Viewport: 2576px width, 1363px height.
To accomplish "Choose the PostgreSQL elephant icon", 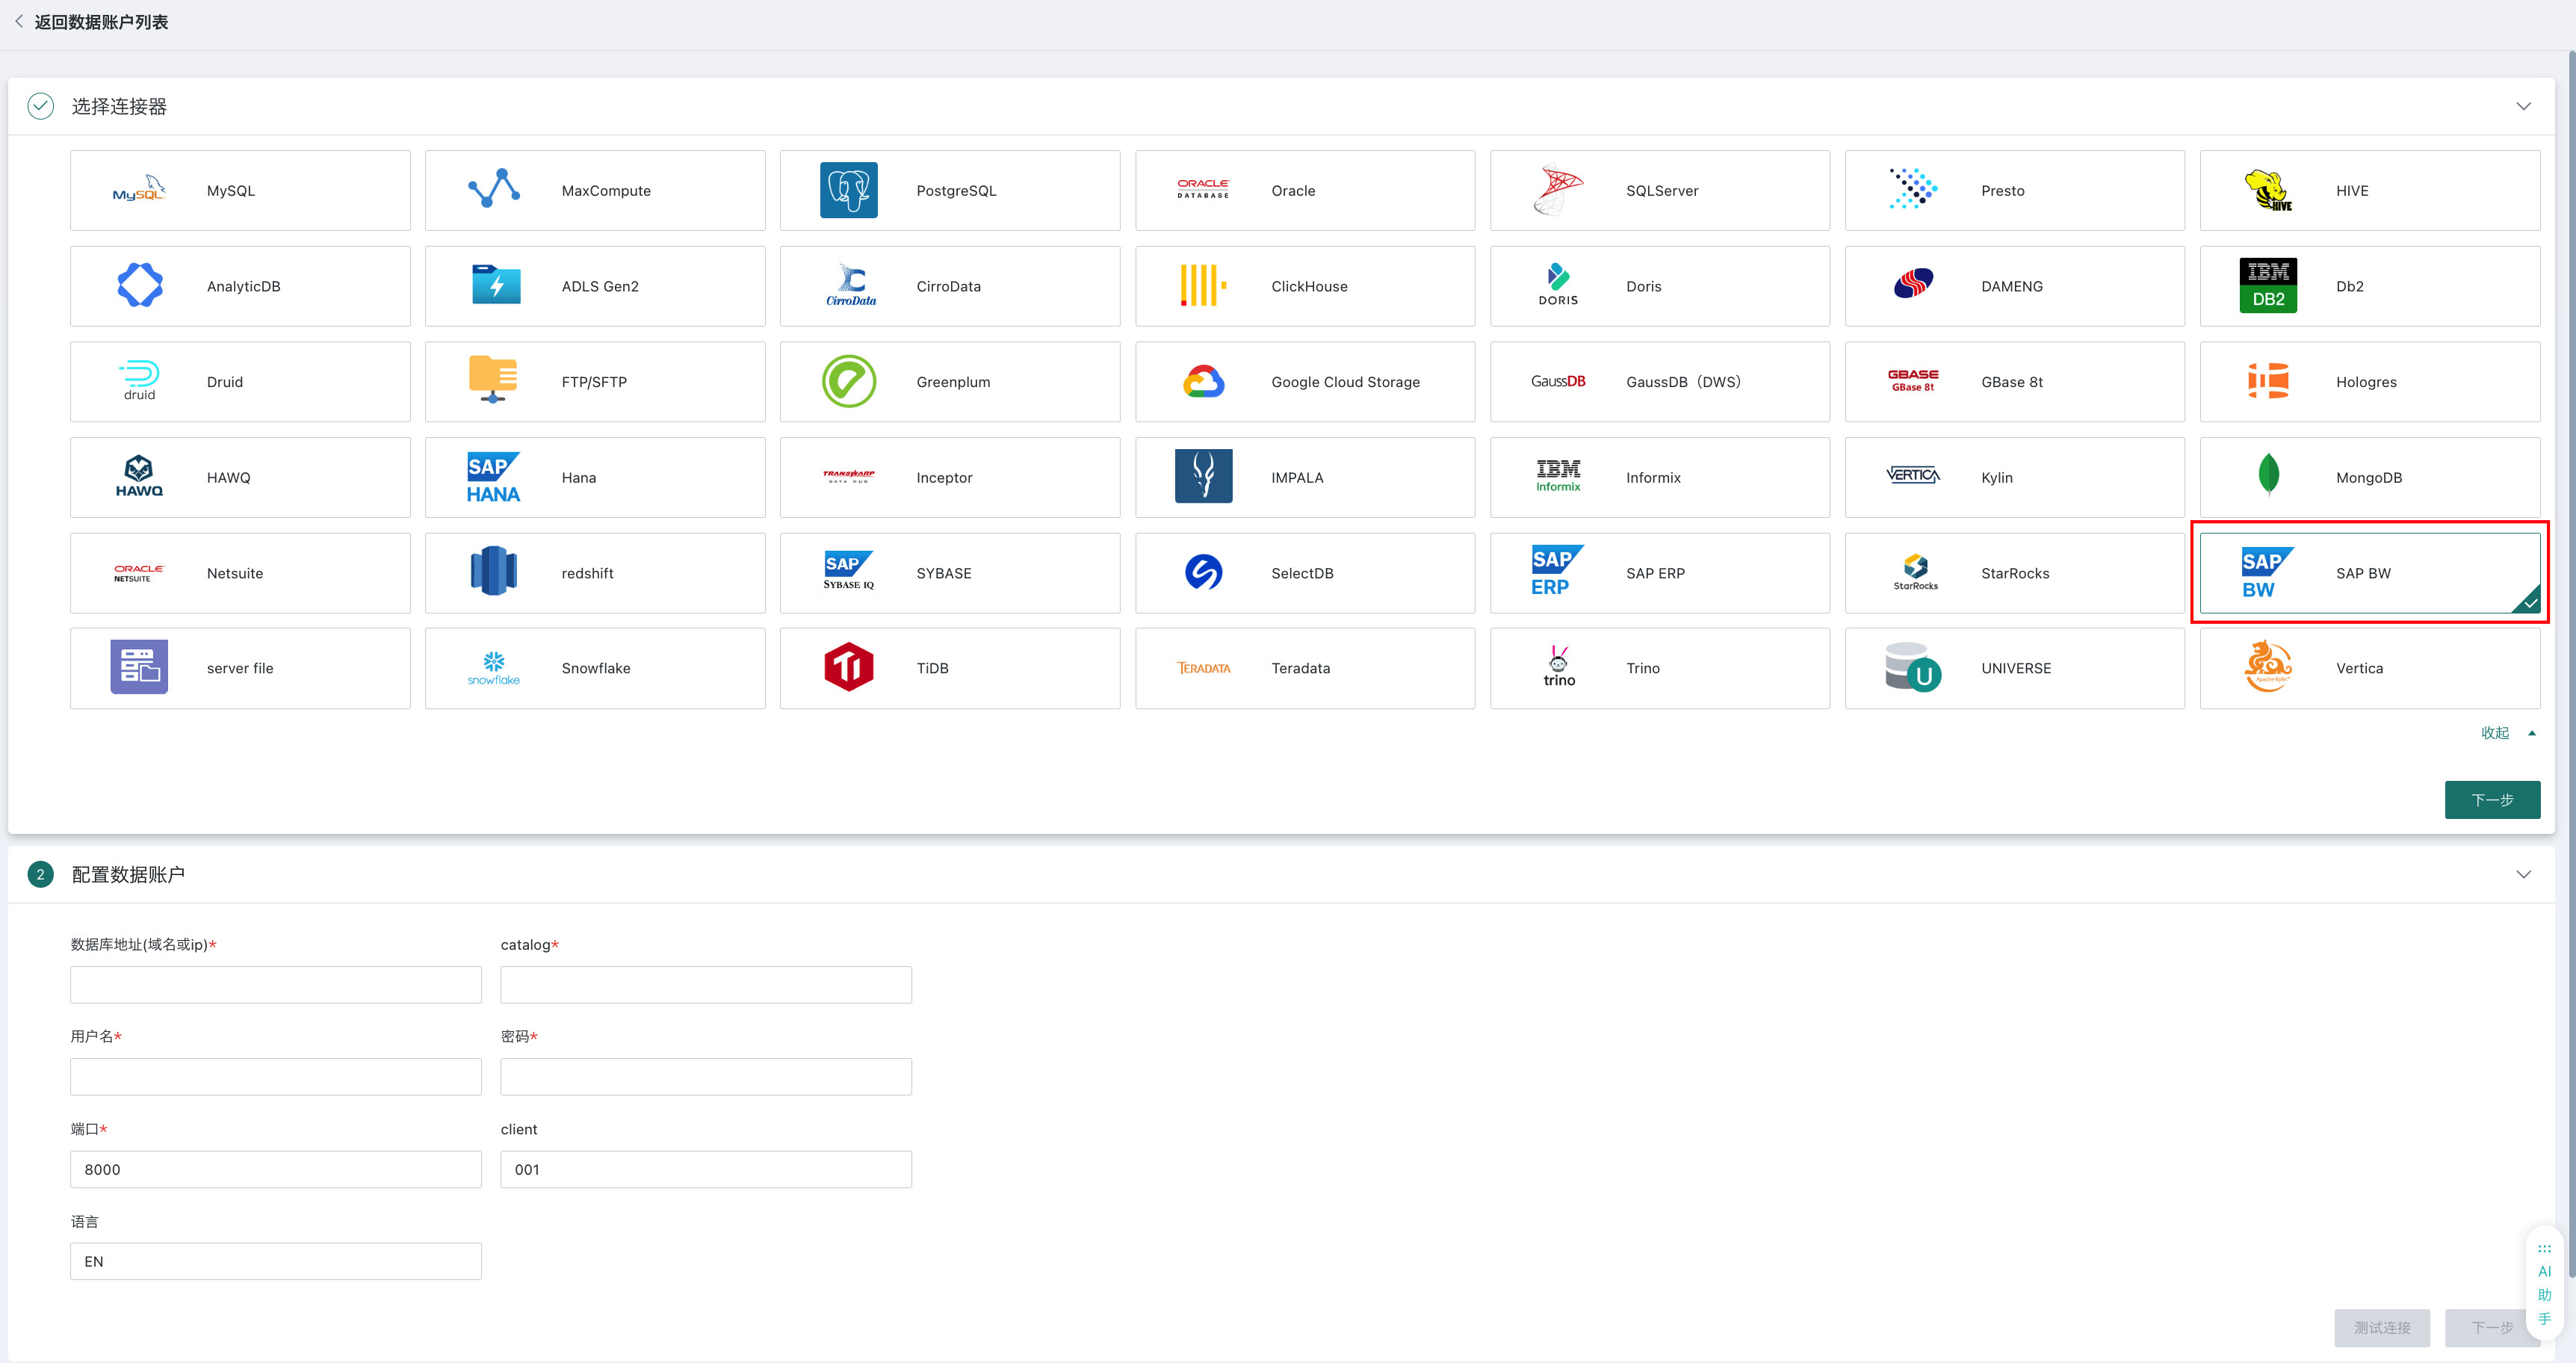I will point(848,190).
